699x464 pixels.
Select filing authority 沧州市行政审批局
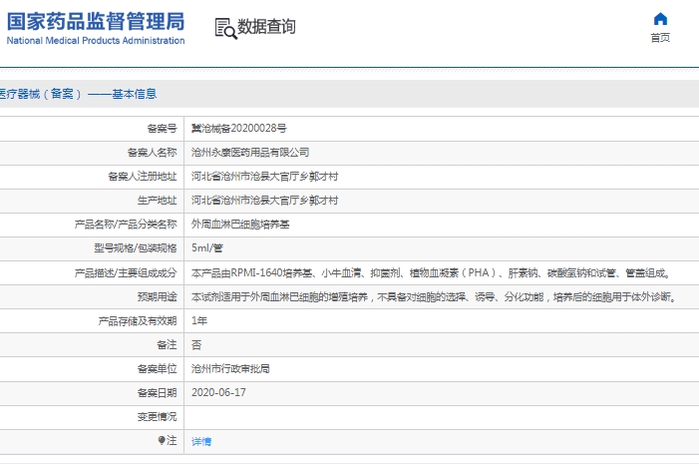230,369
